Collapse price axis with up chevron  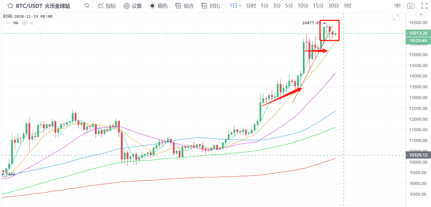click(421, 14)
